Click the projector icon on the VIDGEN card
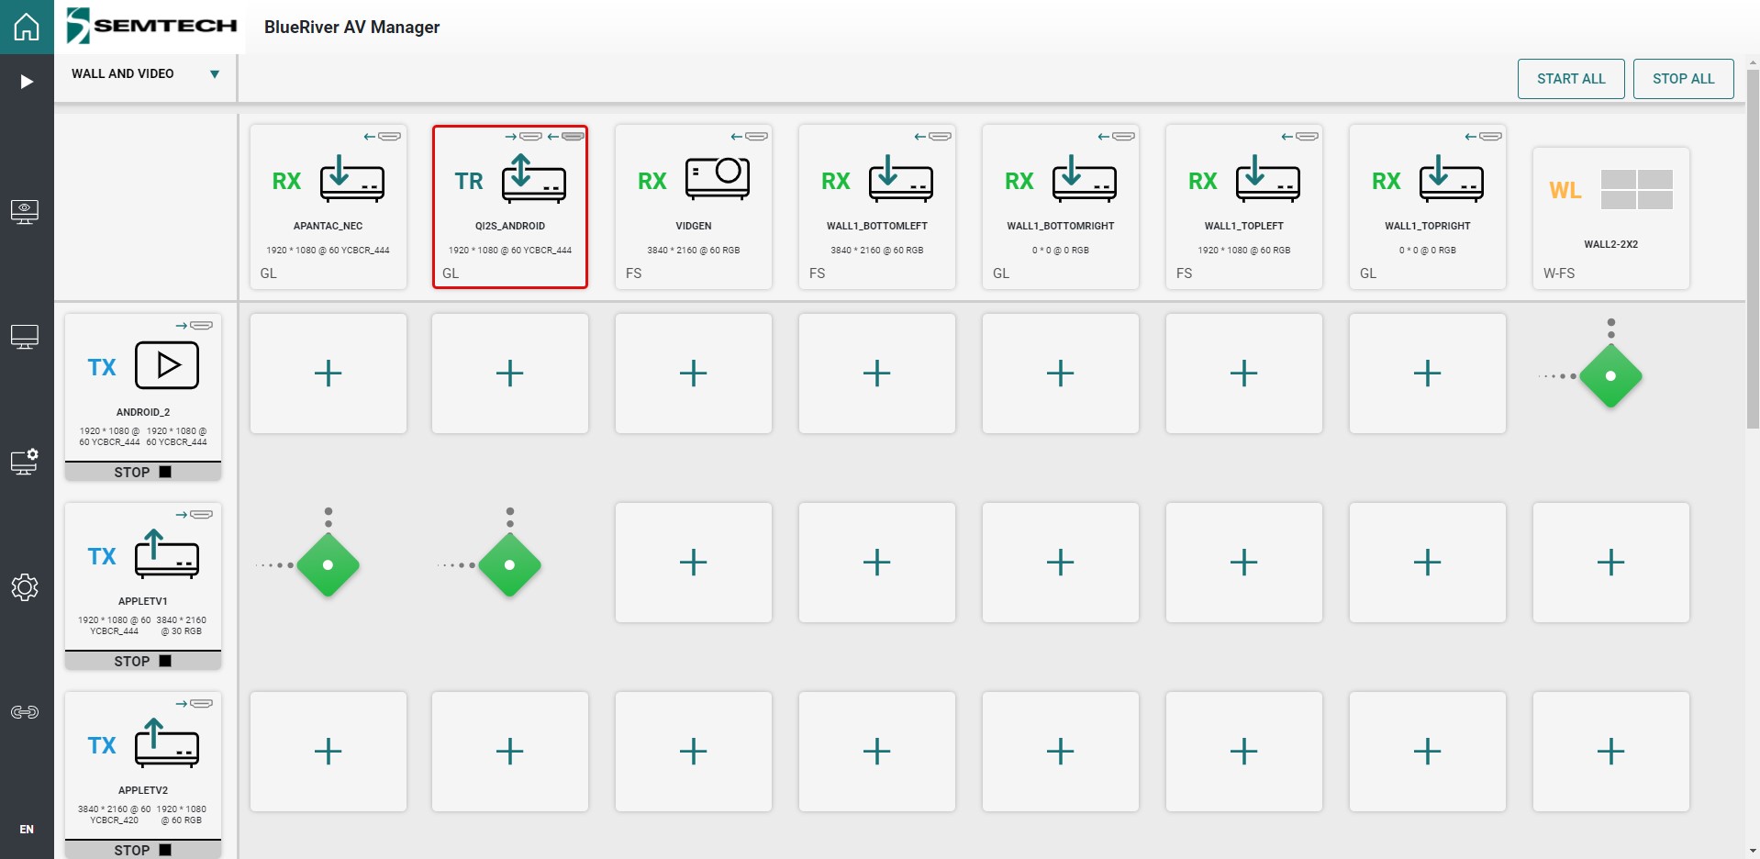Image resolution: width=1760 pixels, height=859 pixels. tap(718, 178)
